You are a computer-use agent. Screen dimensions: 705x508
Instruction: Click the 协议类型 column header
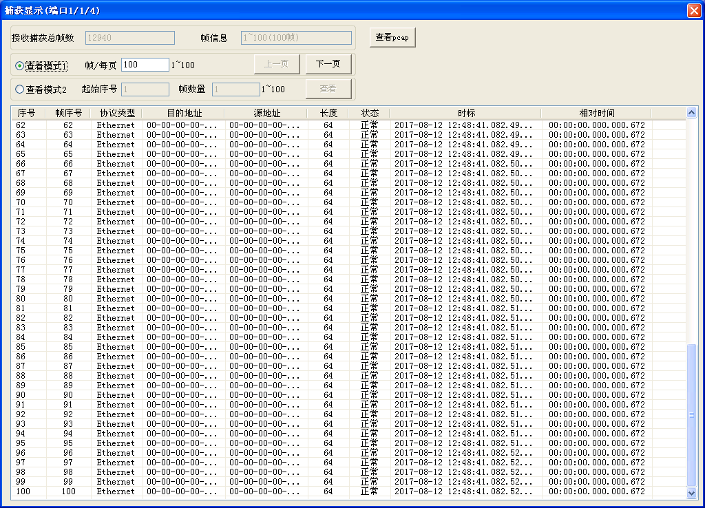coord(116,113)
